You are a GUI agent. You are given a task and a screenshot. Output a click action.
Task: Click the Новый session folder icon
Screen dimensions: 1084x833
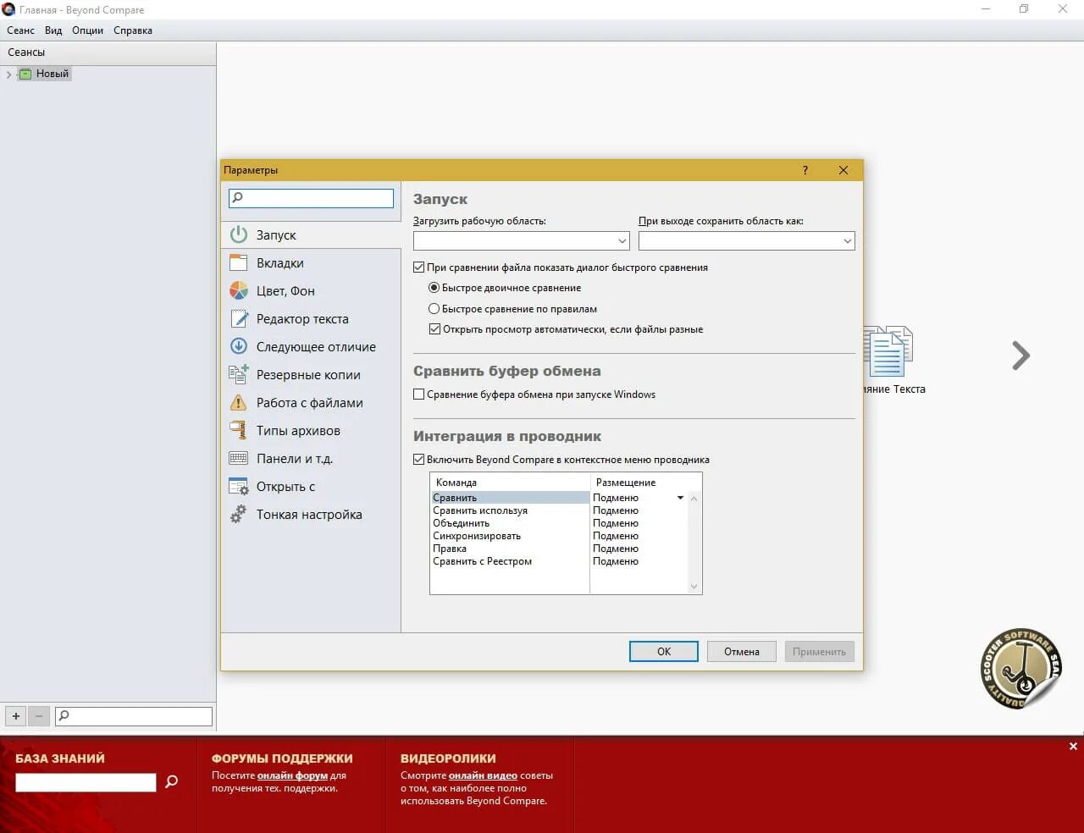point(25,74)
